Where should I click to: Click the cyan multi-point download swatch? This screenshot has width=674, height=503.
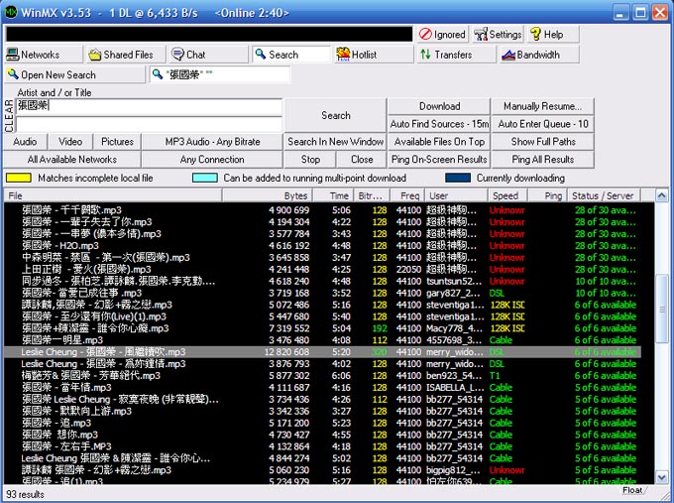pyautogui.click(x=205, y=178)
